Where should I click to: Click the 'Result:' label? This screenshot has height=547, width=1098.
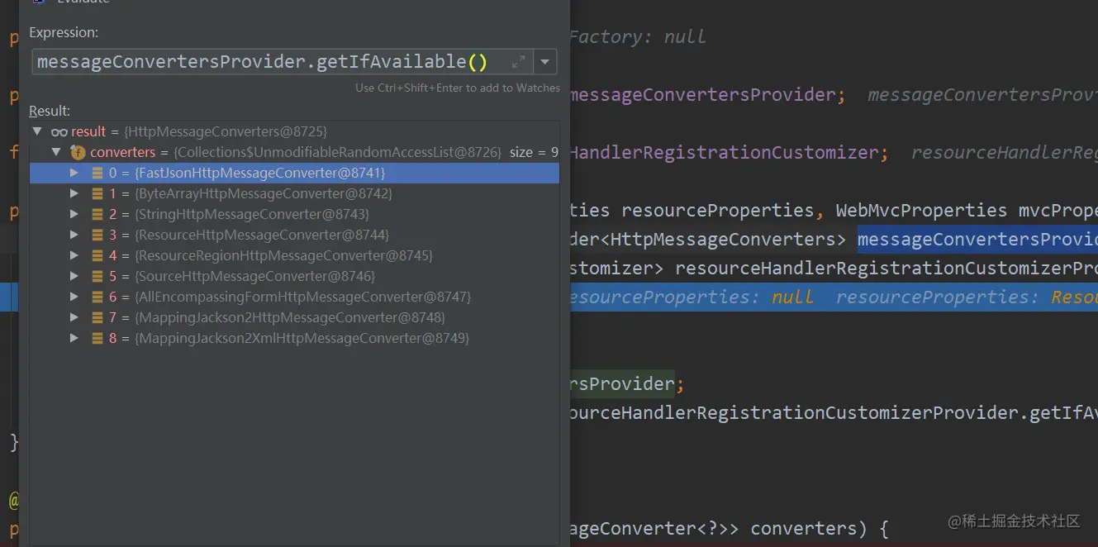pos(50,111)
